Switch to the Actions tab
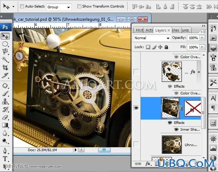The width and height of the screenshot is (218, 172). [x=149, y=30]
